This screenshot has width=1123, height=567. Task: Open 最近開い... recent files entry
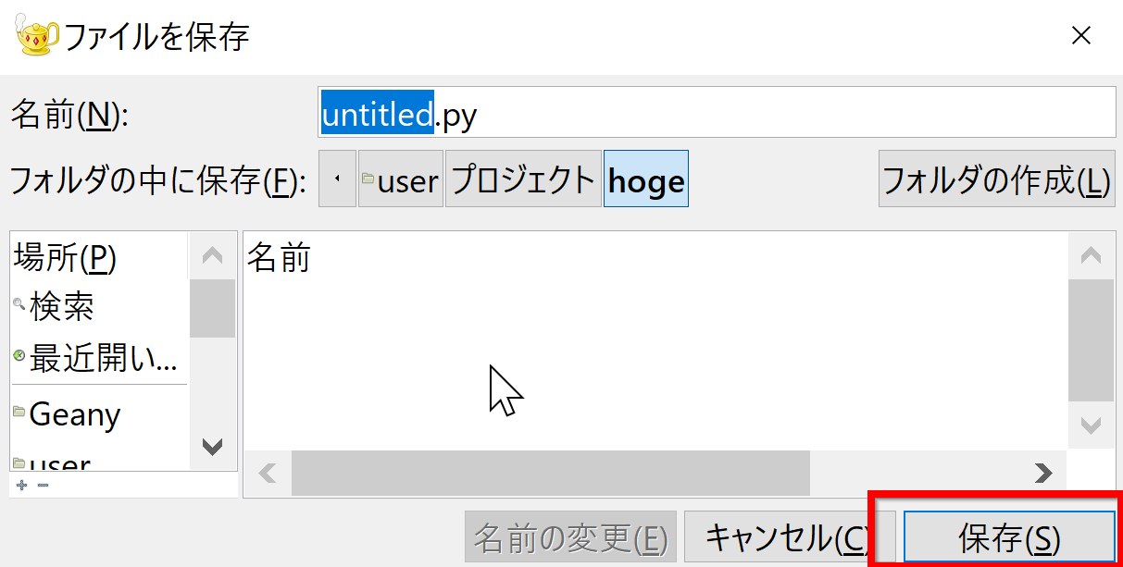click(99, 358)
